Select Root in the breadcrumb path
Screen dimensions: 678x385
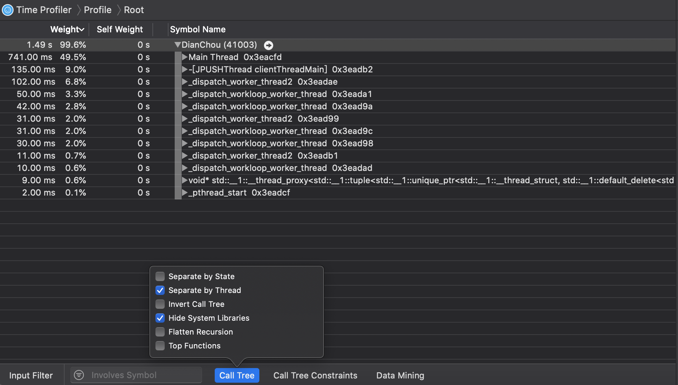pyautogui.click(x=134, y=10)
